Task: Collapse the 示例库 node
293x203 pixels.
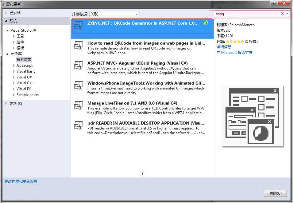Action: 7,54
